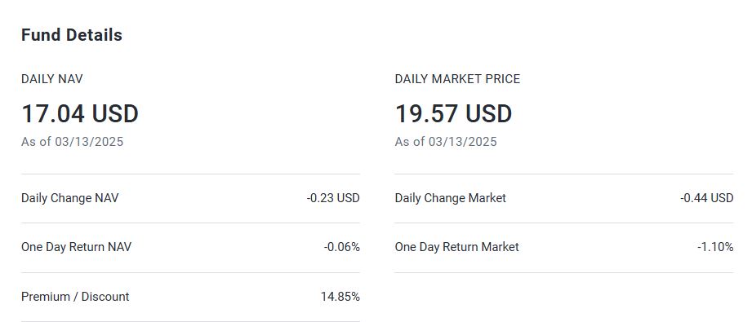Click the 19.57 USD market price
The height and width of the screenshot is (322, 752).
pyautogui.click(x=453, y=114)
